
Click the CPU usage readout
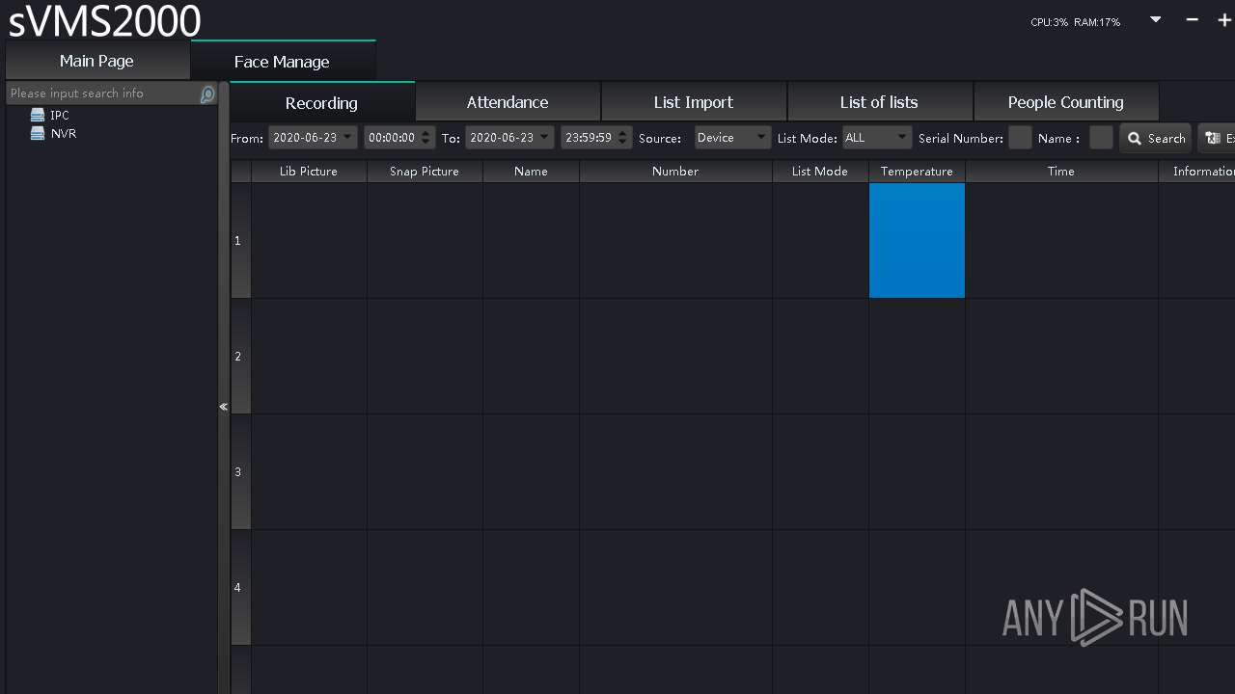(x=1049, y=22)
